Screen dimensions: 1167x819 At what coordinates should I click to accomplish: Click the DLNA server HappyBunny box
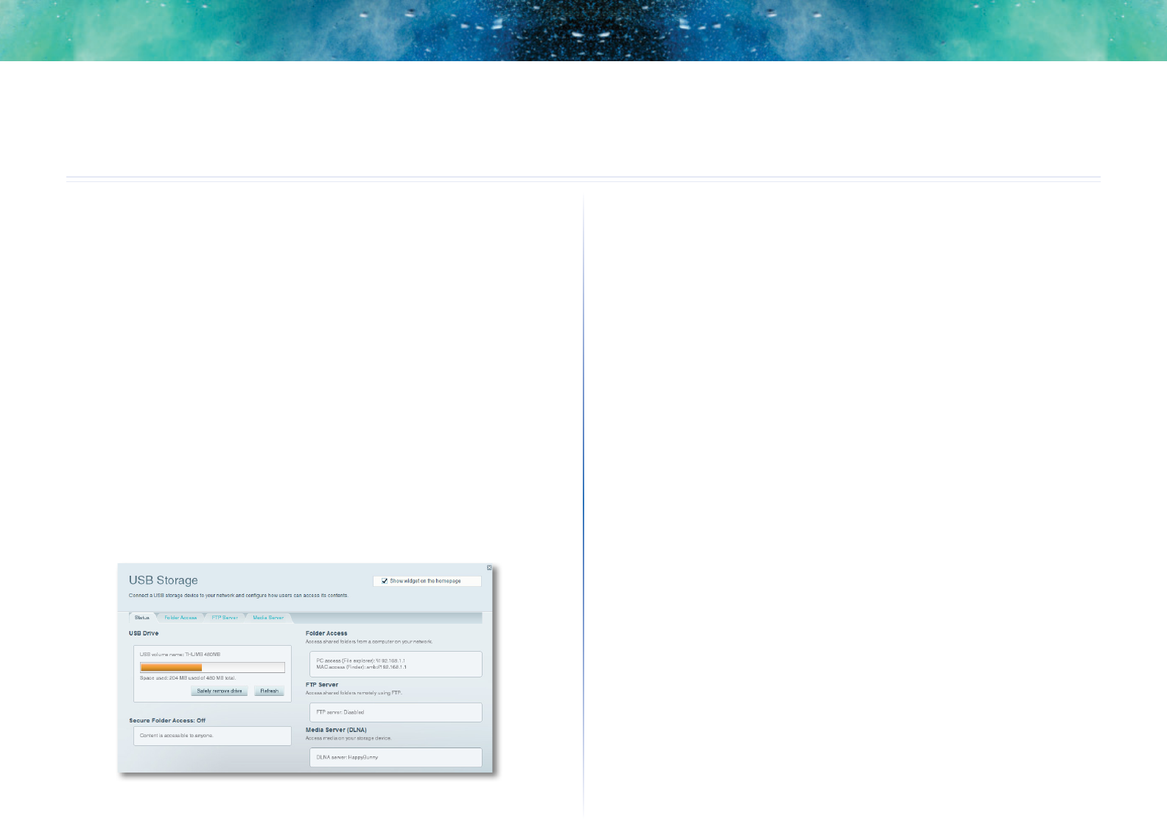click(x=396, y=757)
